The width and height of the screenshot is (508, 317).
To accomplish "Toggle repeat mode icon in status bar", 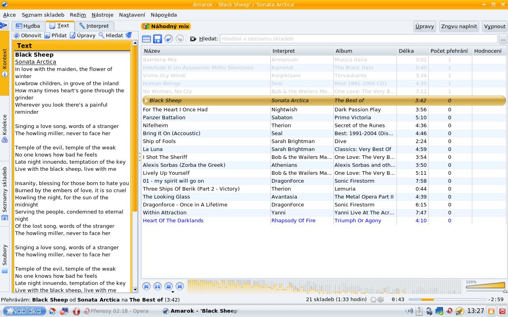I will point(373,300).
